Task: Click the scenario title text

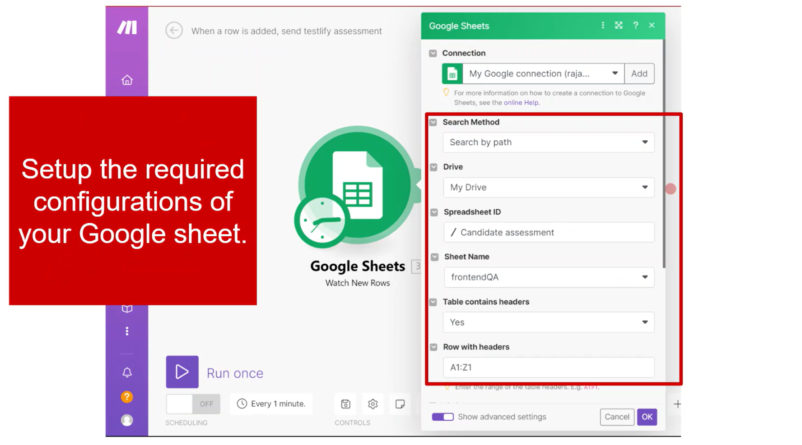Action: click(x=286, y=31)
